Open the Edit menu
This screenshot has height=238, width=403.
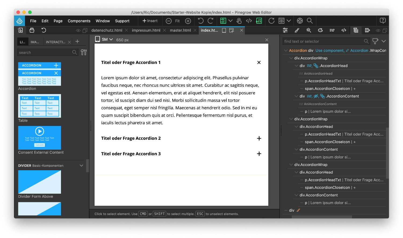[x=45, y=21]
